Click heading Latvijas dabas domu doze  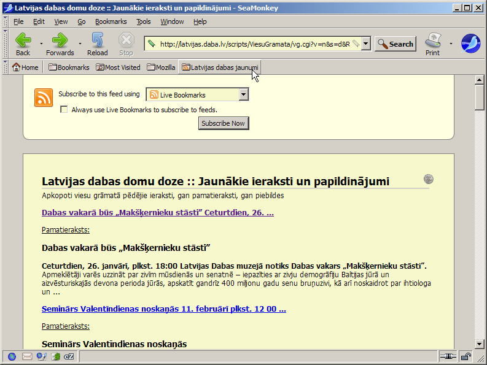pyautogui.click(x=216, y=181)
